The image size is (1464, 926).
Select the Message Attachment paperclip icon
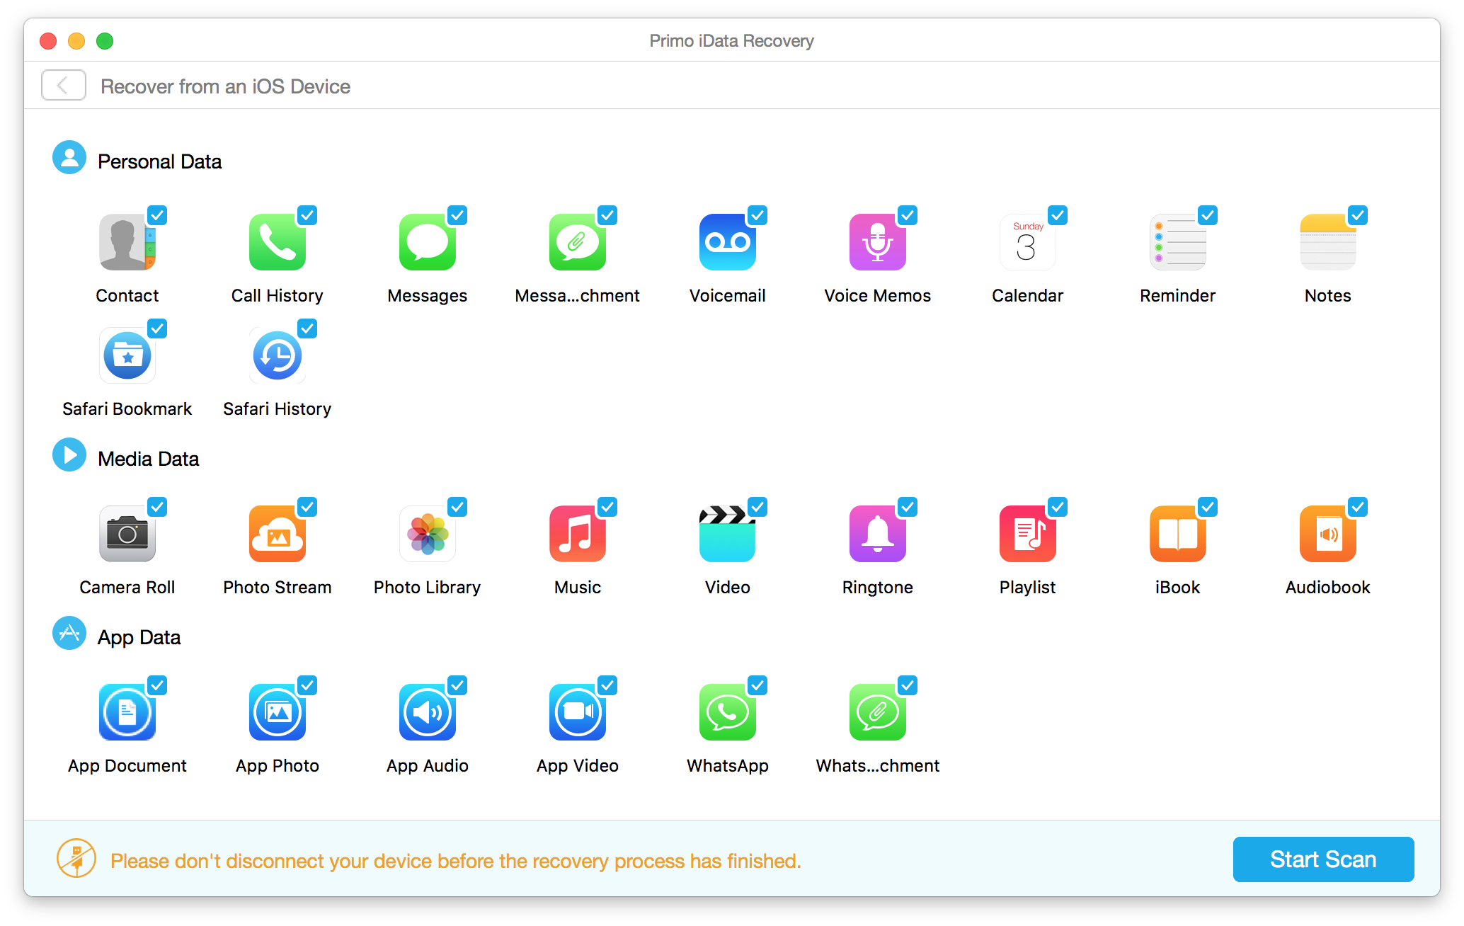tap(578, 242)
